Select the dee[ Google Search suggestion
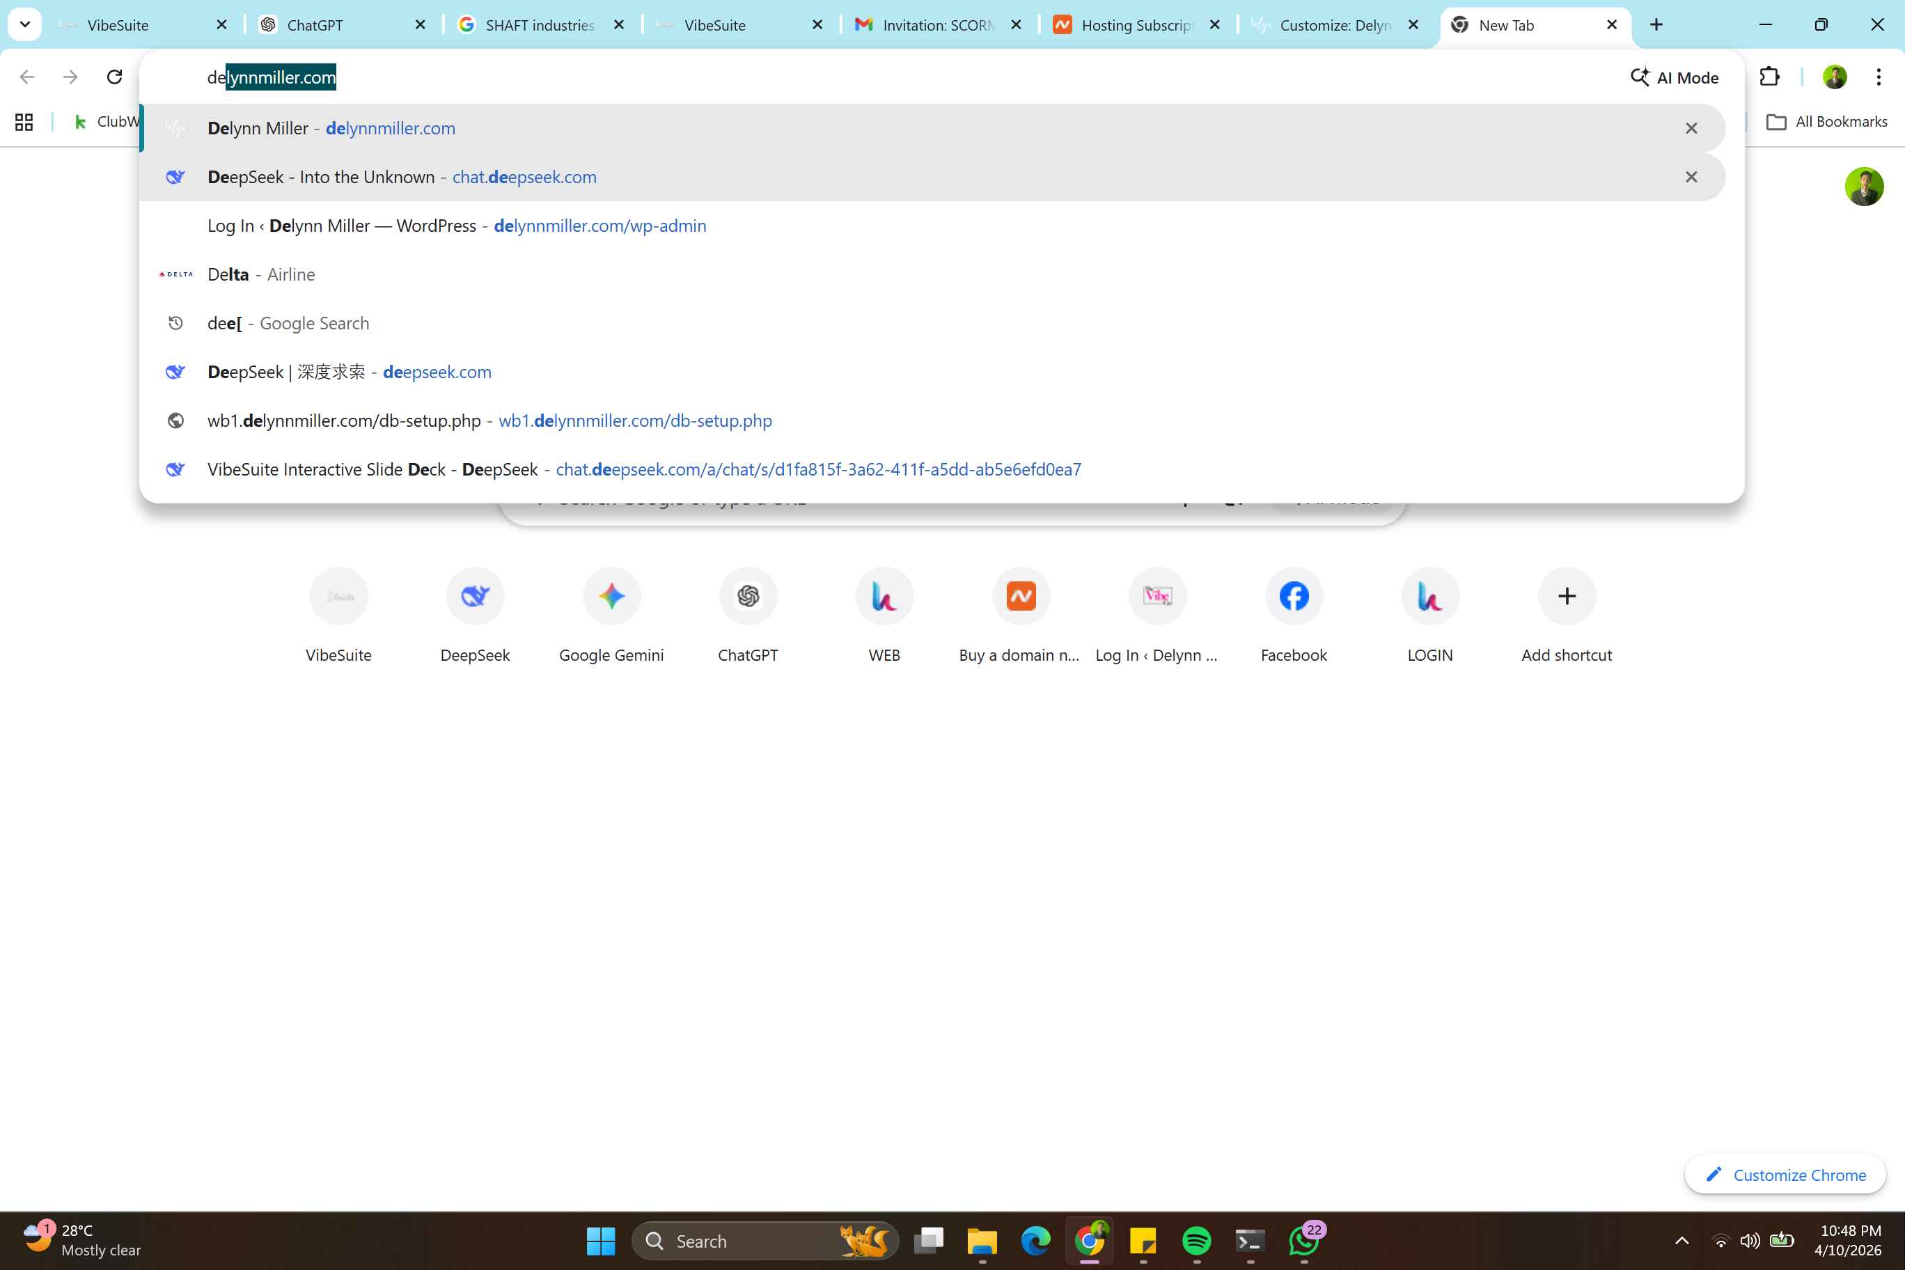 click(x=932, y=322)
